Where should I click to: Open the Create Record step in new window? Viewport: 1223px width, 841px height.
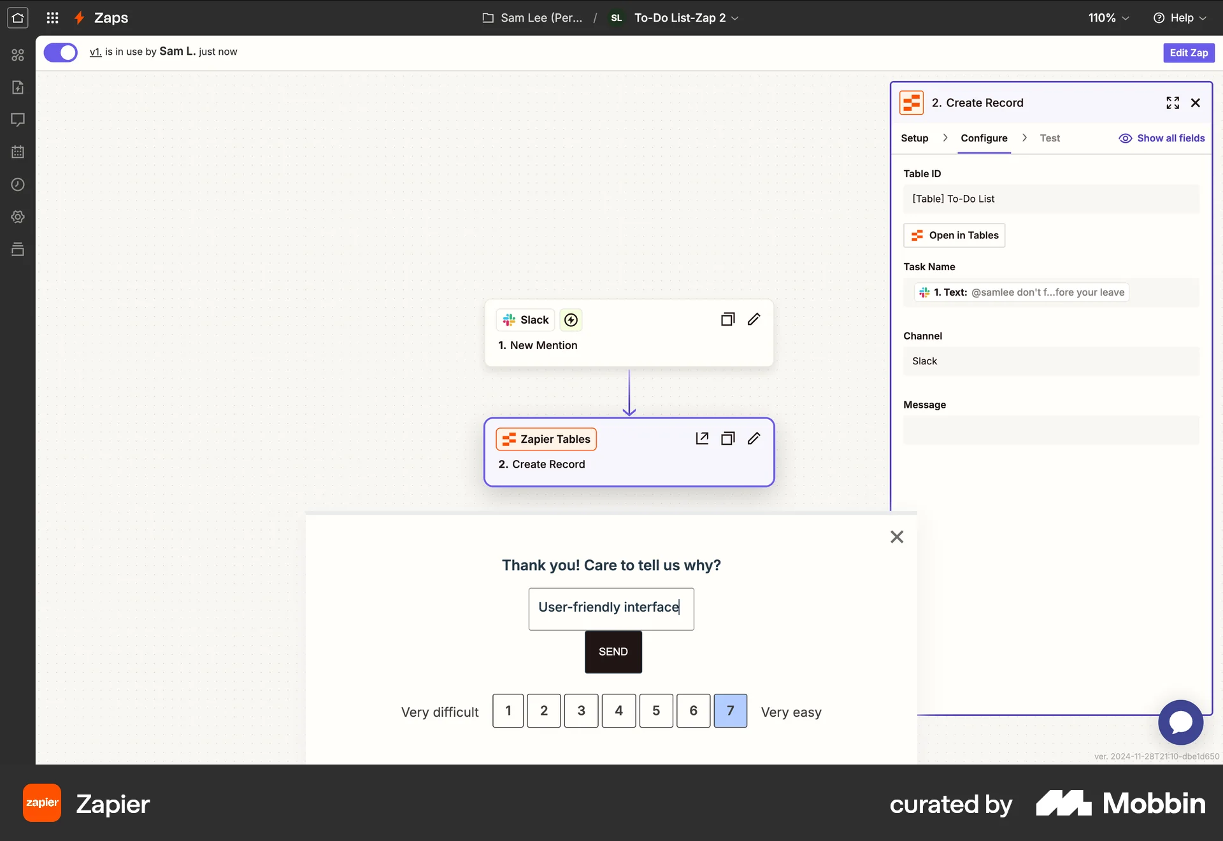coord(702,438)
